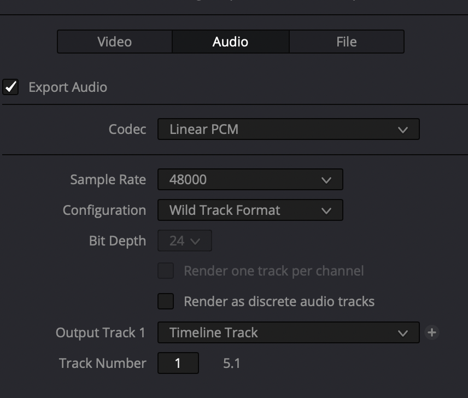Click the Track Number label

[103, 363]
